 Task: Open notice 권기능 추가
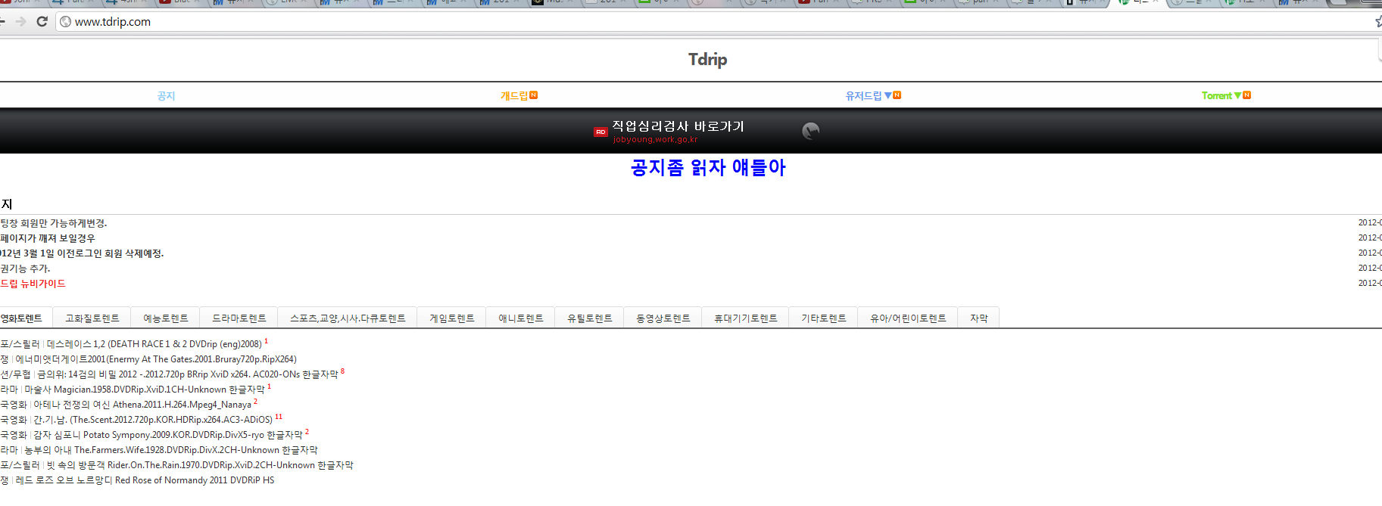(25, 269)
